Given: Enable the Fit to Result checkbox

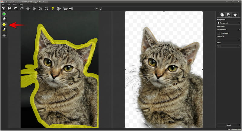Looking at the screenshot, I should 218,33.
